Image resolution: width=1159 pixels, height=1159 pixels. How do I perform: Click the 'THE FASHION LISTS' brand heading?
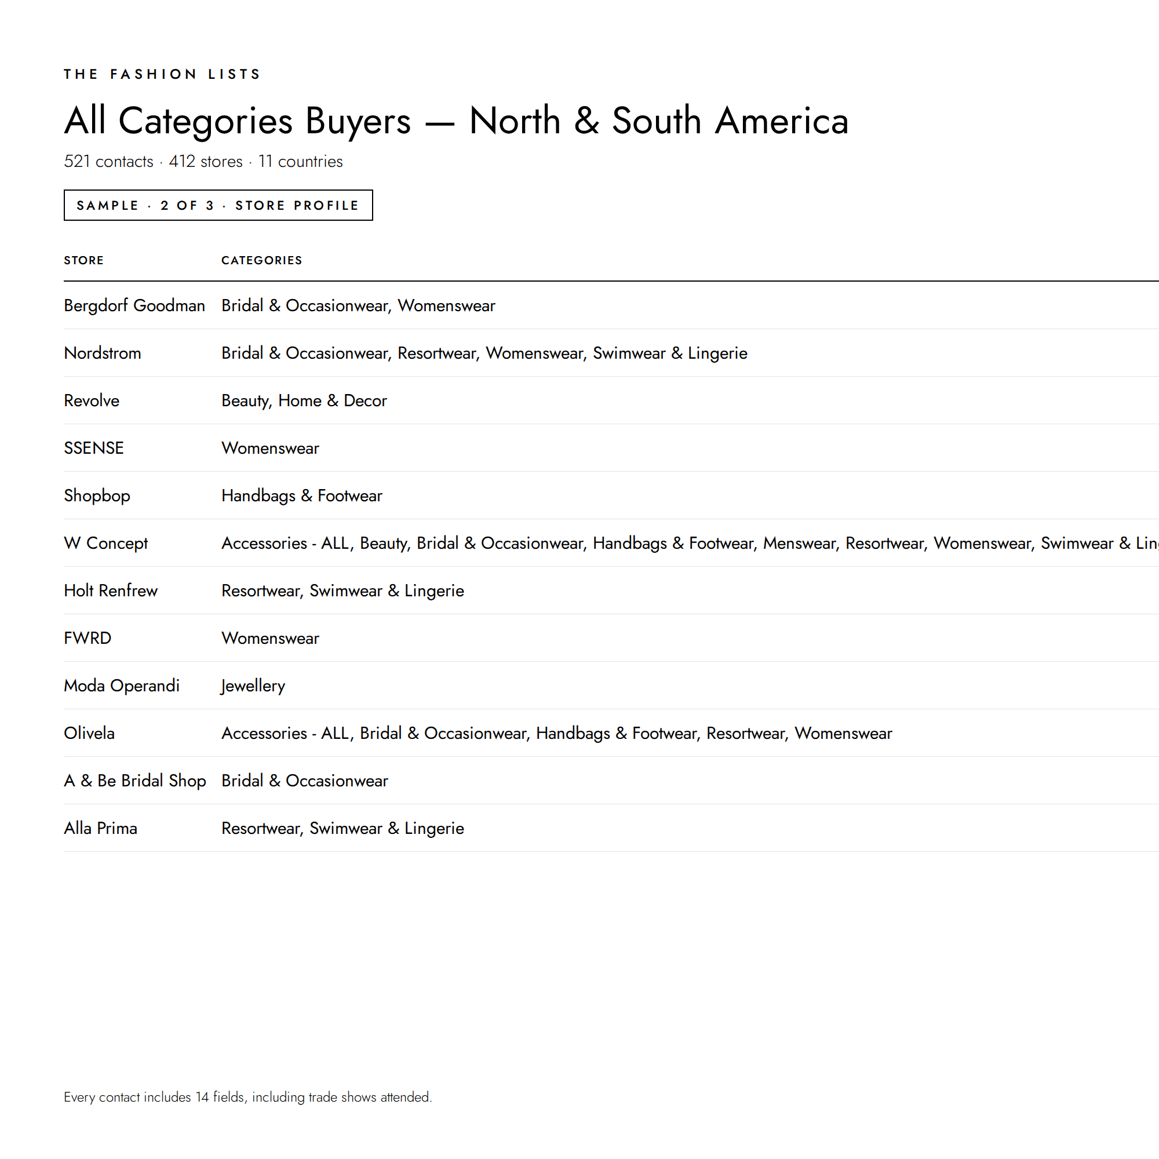(x=162, y=74)
